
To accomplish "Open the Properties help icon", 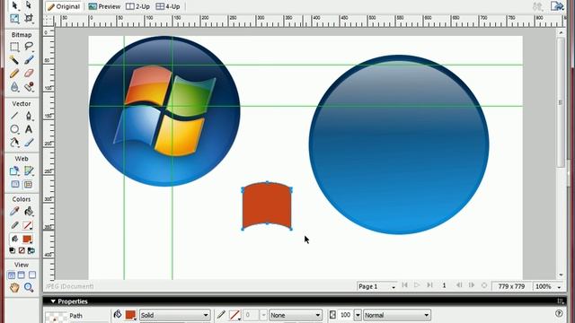I will (x=559, y=313).
